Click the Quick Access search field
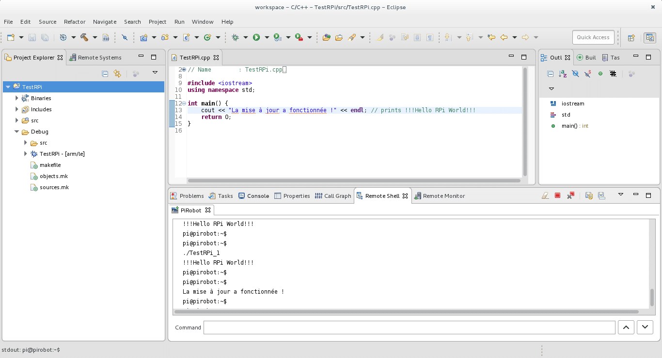The height and width of the screenshot is (358, 662). click(593, 37)
